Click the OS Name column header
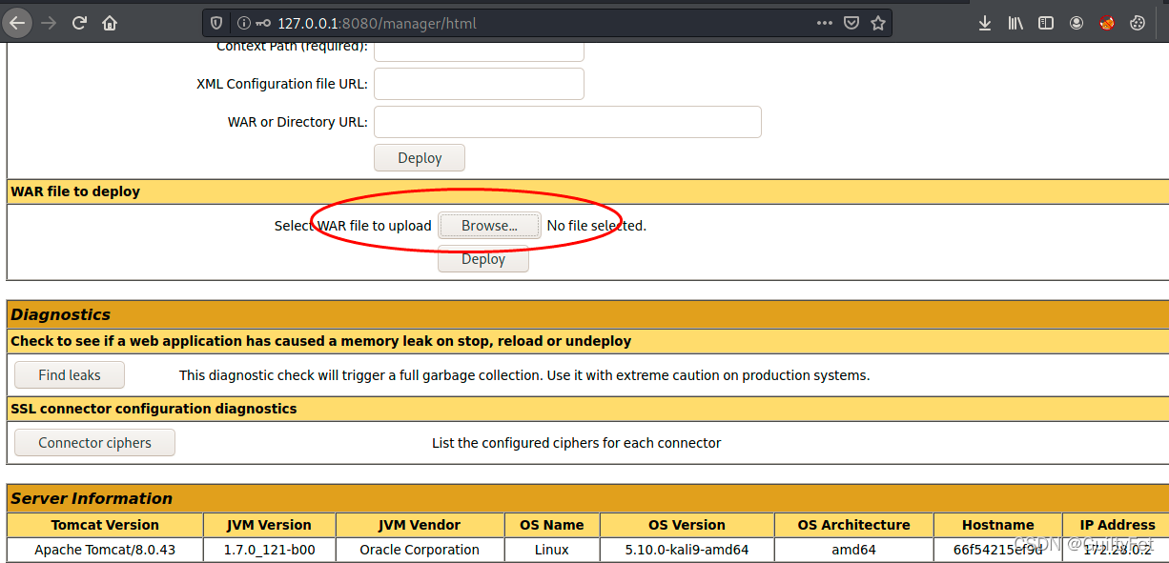1169x563 pixels. point(551,525)
